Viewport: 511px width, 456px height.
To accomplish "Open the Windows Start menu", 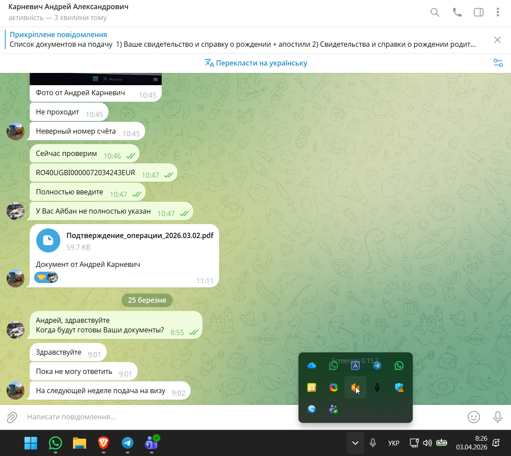I will click(x=31, y=443).
